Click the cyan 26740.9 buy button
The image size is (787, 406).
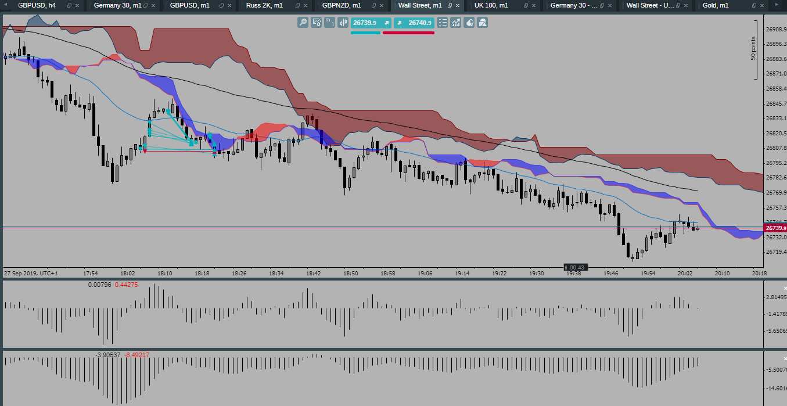(x=414, y=23)
